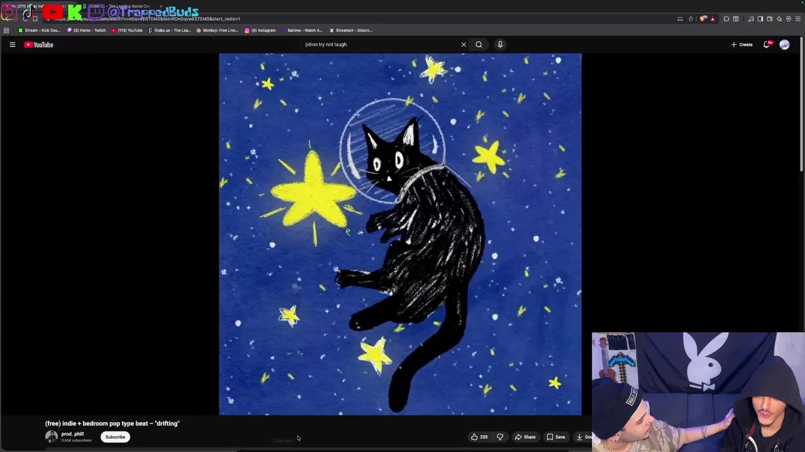Click the magnifier search button
This screenshot has height=452, width=805.
479,45
